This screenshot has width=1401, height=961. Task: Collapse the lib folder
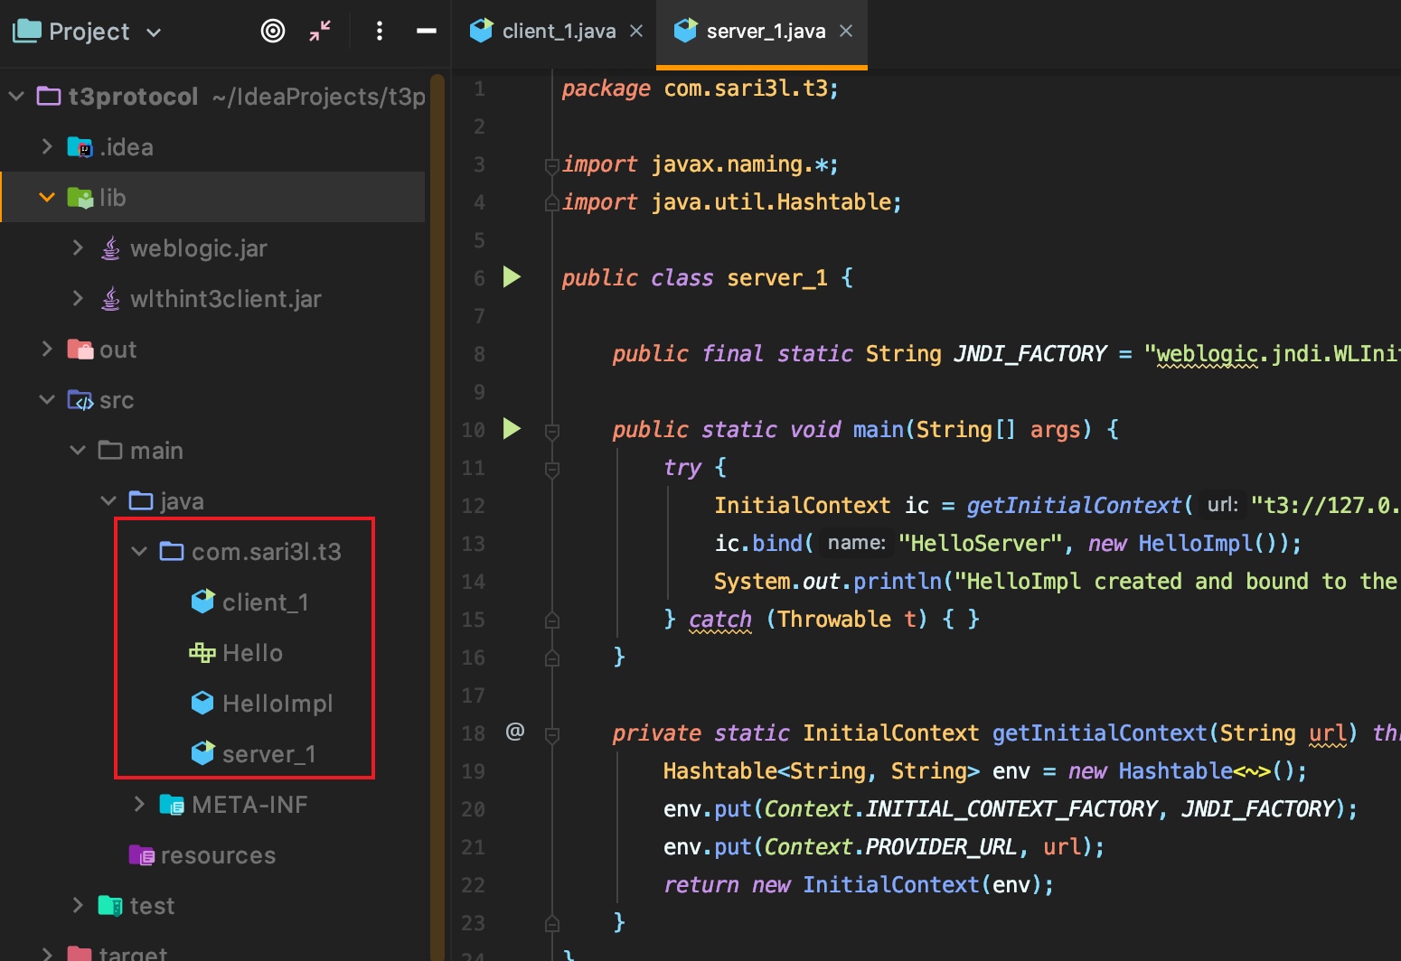coord(47,197)
